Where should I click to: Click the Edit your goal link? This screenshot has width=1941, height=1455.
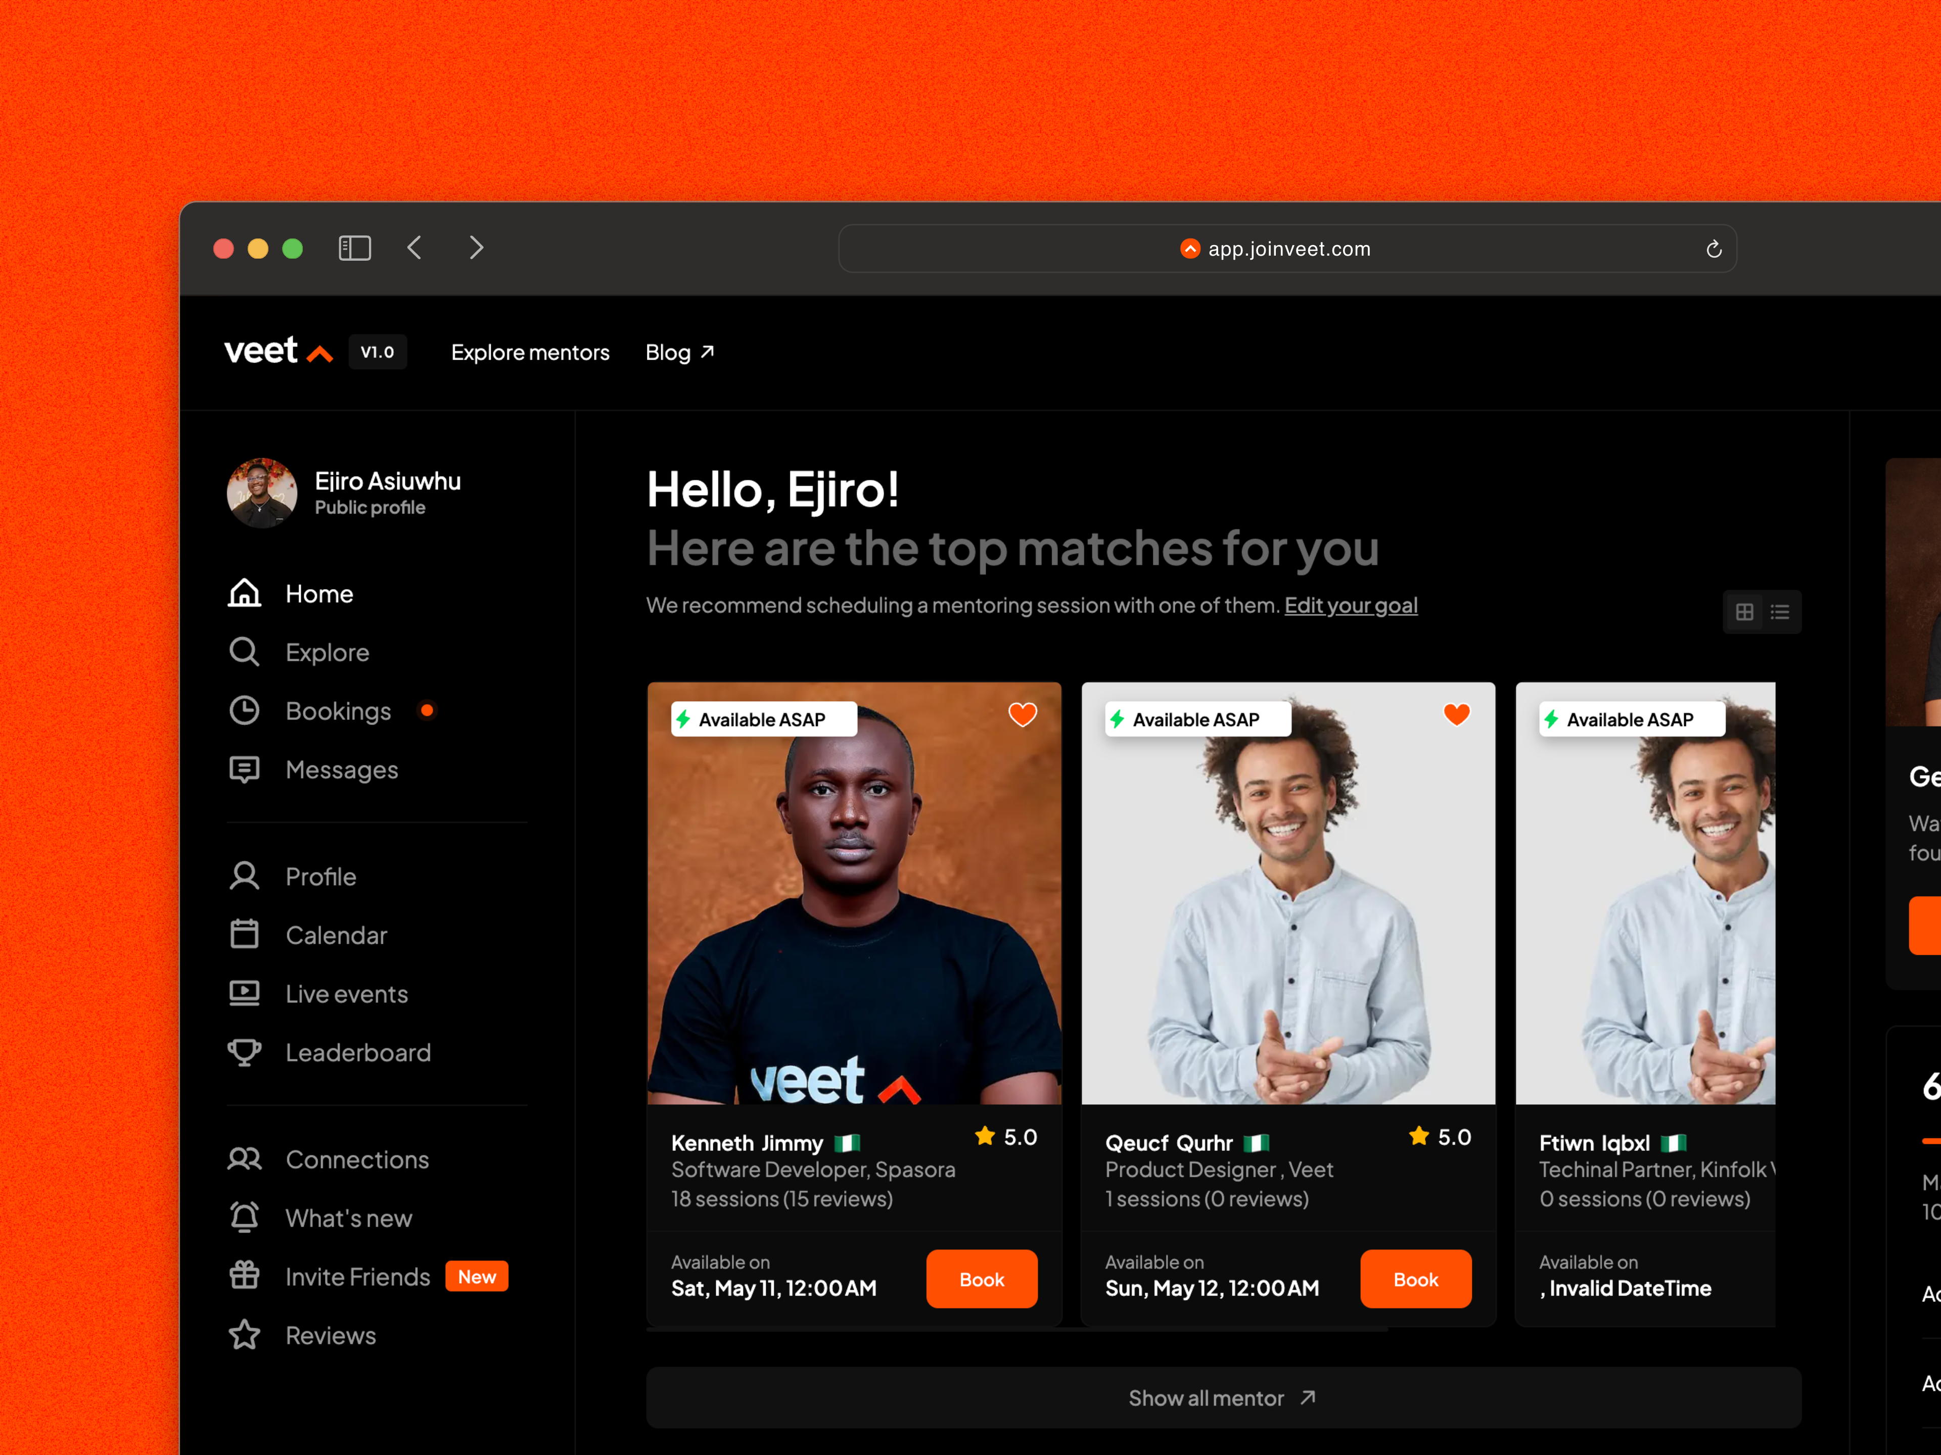coord(1351,605)
